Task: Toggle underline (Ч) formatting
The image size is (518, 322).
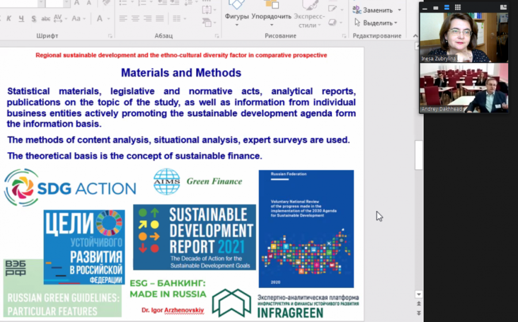Action: (21, 18)
